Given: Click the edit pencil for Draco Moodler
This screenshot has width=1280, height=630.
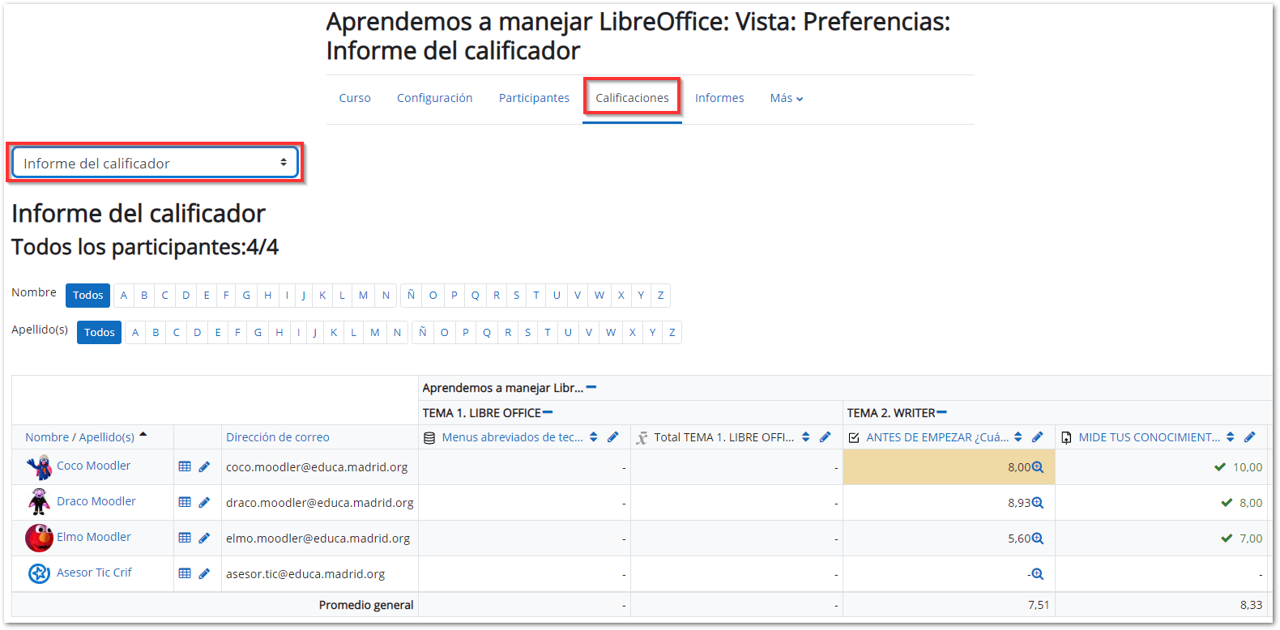Looking at the screenshot, I should pyautogui.click(x=204, y=502).
